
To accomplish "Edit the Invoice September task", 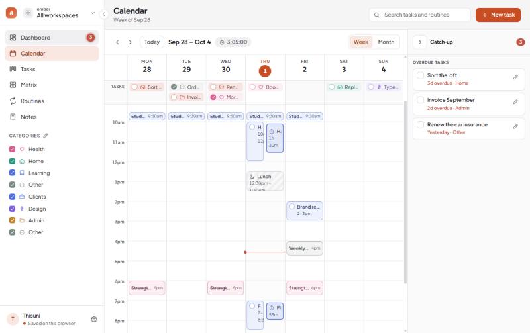I will [515, 102].
